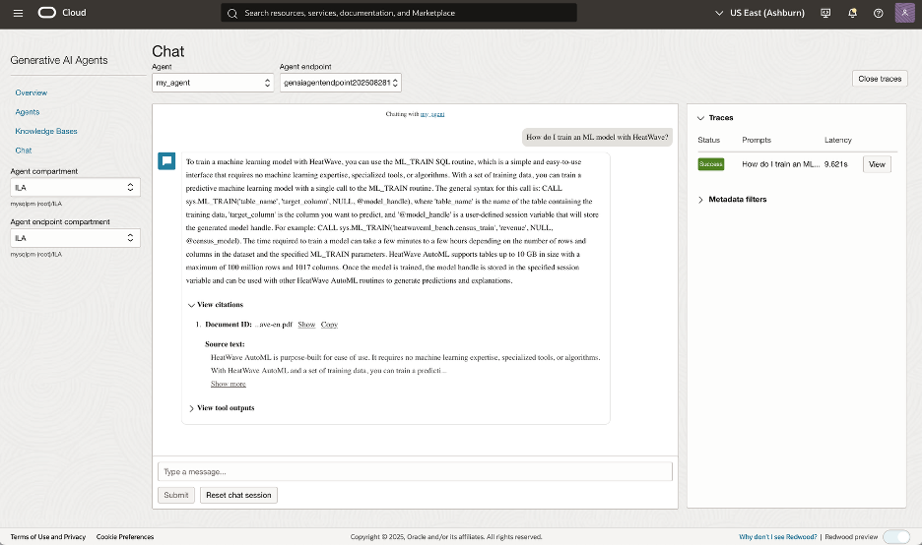Toggle the Redwood preview switch
This screenshot has width=922, height=545.
pos(896,537)
